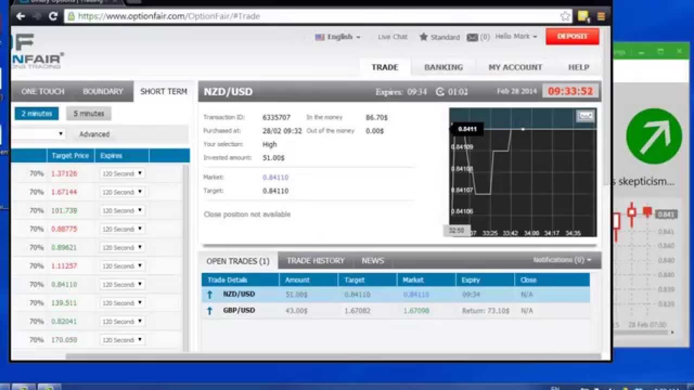Click the Advanced button
Image resolution: width=694 pixels, height=390 pixels.
pyautogui.click(x=94, y=134)
